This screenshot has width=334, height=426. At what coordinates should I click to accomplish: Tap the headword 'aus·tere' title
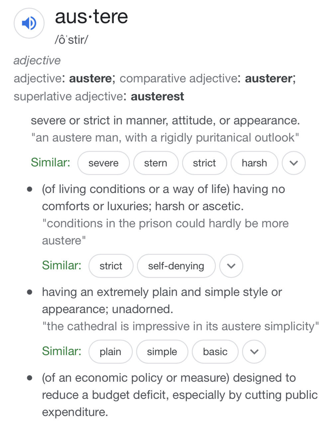[91, 17]
